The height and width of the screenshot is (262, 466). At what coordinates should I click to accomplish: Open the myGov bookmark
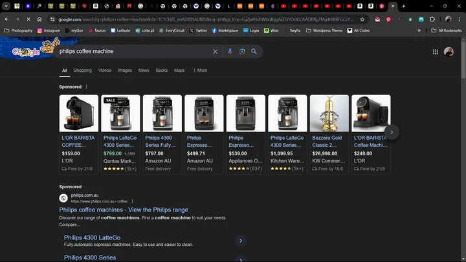74,30
